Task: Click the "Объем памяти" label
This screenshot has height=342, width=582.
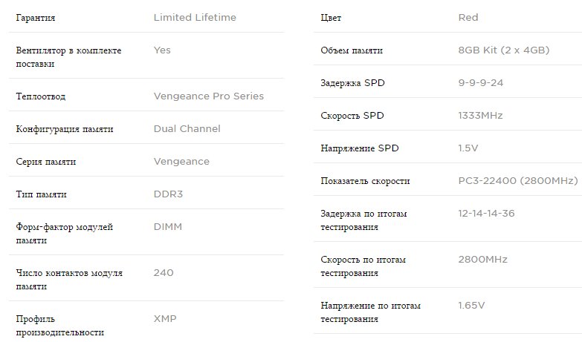Action: click(x=352, y=50)
